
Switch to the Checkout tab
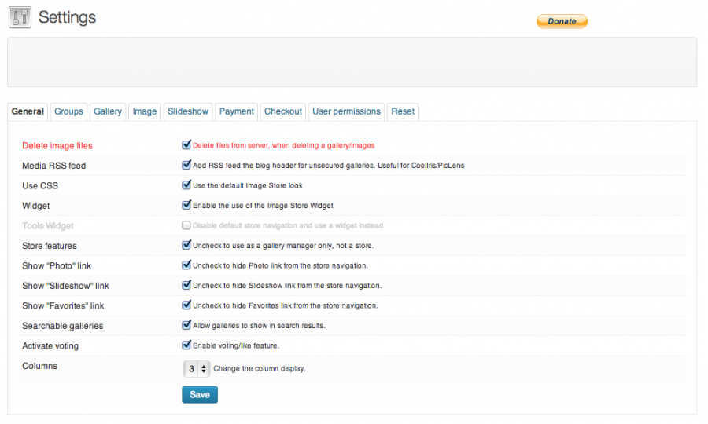point(283,111)
